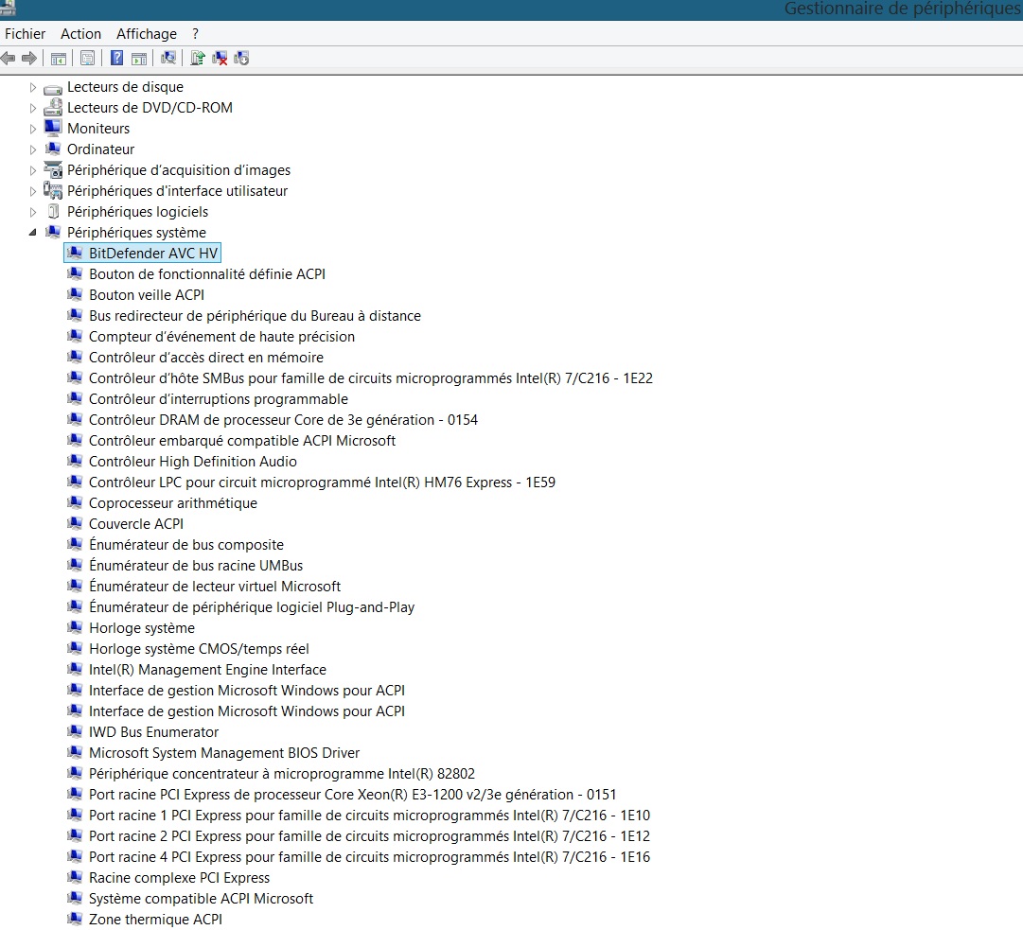The width and height of the screenshot is (1023, 930).
Task: Select IWD Bus Enumerator
Action: [x=153, y=732]
